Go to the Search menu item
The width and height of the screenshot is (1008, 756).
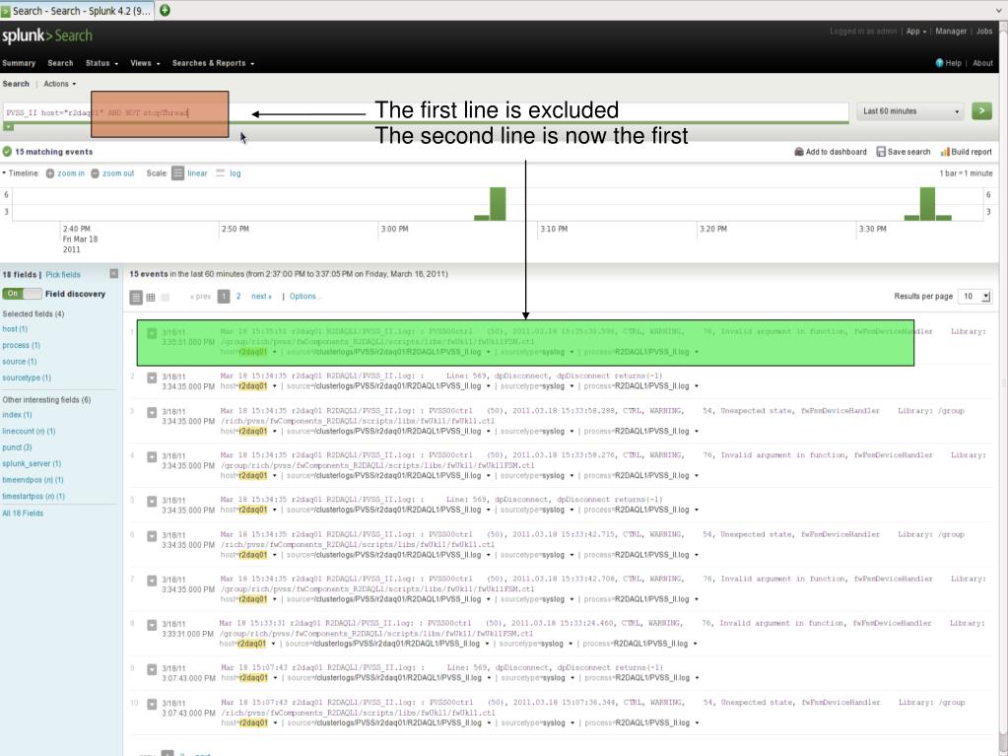click(x=60, y=63)
